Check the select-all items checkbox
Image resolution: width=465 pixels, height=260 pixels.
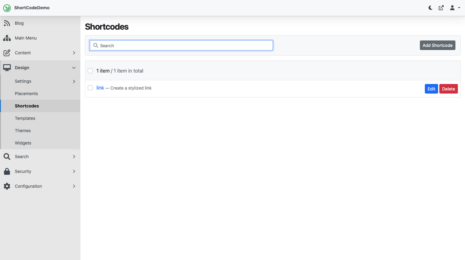(90, 71)
